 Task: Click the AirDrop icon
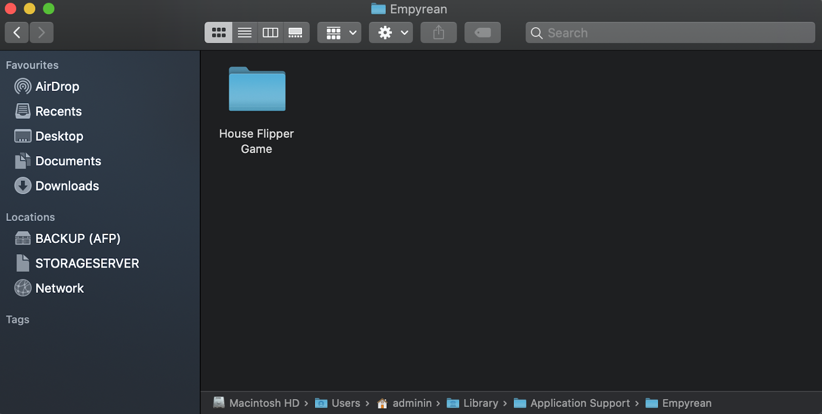[x=23, y=86]
